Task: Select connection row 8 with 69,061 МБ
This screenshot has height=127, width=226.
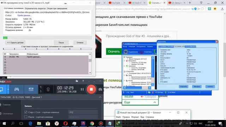Action: coord(46,57)
